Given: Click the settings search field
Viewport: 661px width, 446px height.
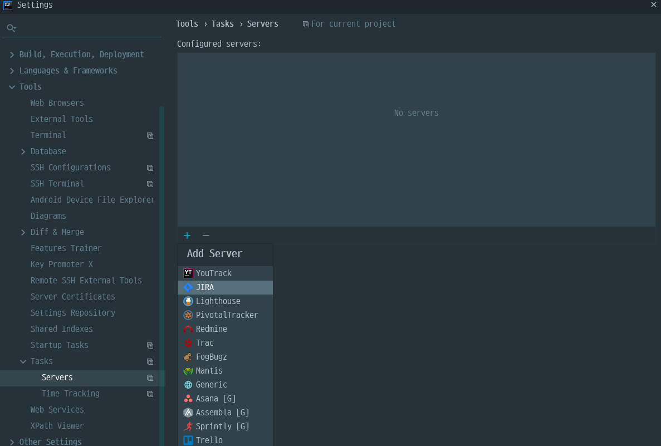Looking at the screenshot, I should pyautogui.click(x=81, y=28).
